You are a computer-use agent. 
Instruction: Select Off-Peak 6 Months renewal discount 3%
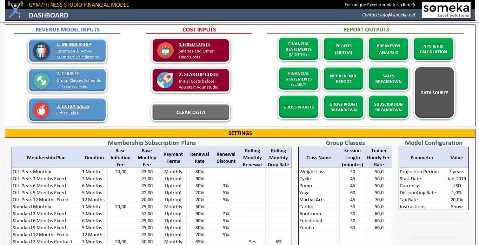point(226,186)
